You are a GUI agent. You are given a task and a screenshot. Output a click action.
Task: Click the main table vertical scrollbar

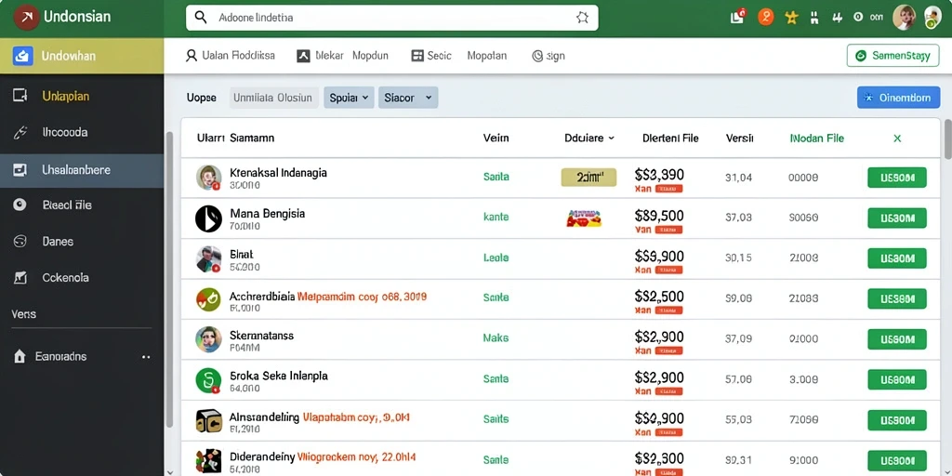point(947,139)
